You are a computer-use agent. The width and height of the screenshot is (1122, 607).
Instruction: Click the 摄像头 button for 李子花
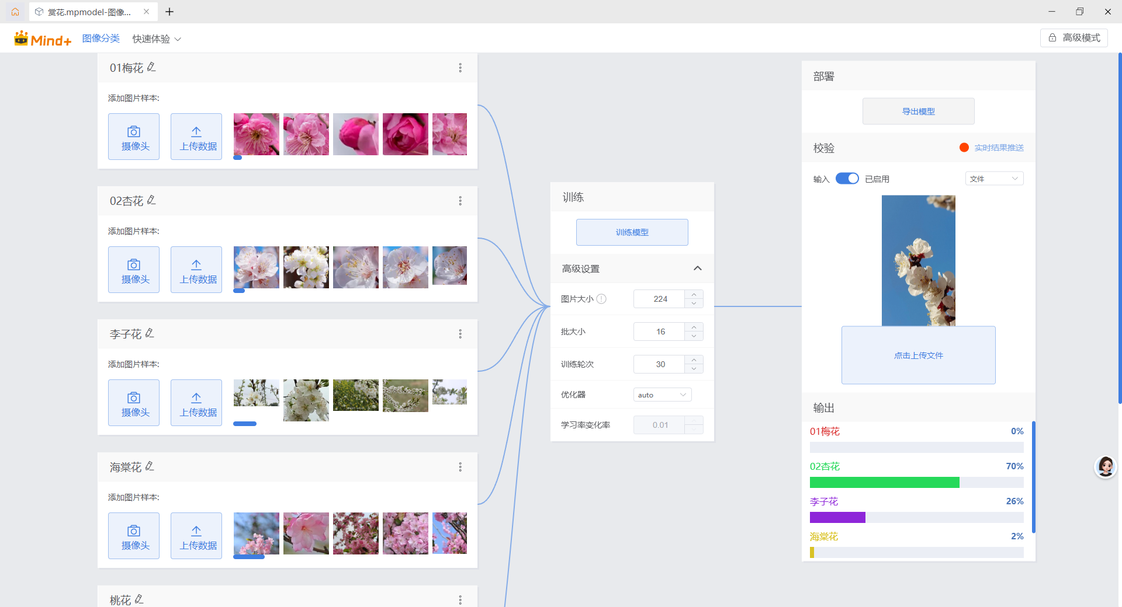tap(134, 403)
